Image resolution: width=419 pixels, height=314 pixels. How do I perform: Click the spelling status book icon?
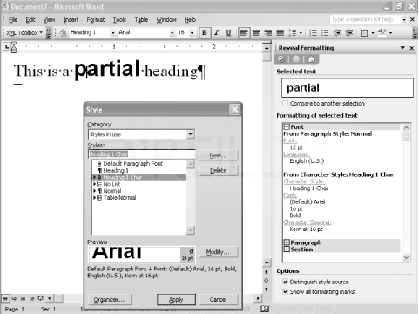pos(265,309)
